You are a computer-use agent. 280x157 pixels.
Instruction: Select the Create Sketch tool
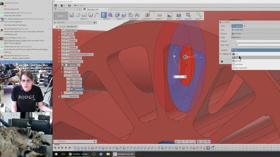pyautogui.click(x=72, y=15)
